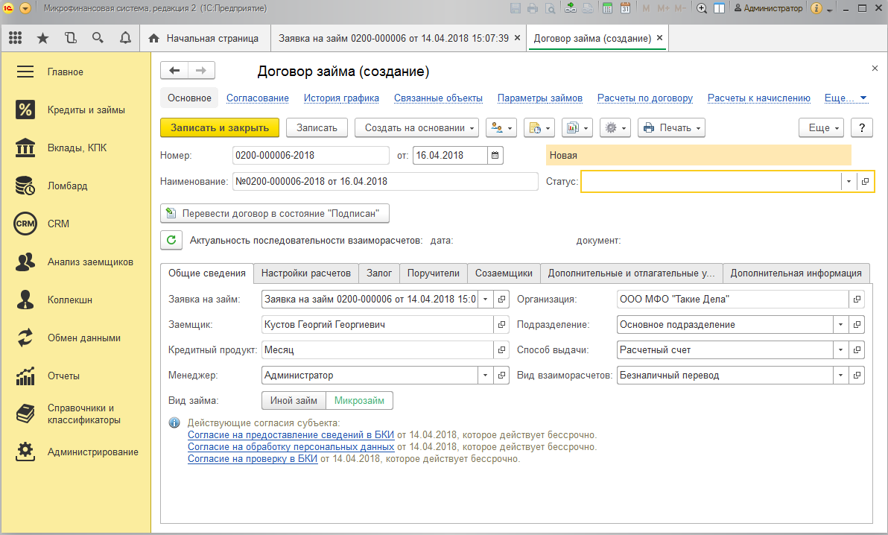This screenshot has width=888, height=535.
Task: Switch to the Настройки расчетов tab
Action: (x=305, y=273)
